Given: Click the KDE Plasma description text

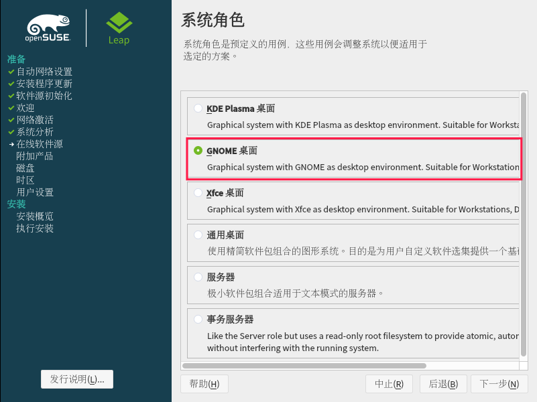Looking at the screenshot, I should point(363,125).
